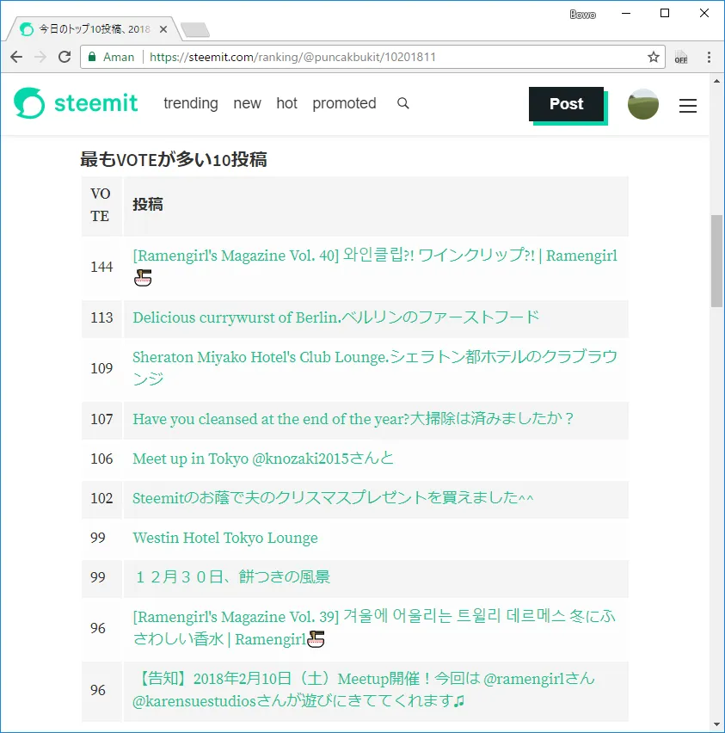The image size is (725, 733).
Task: Open Delicious currywurst of Berlin post
Action: (x=336, y=317)
